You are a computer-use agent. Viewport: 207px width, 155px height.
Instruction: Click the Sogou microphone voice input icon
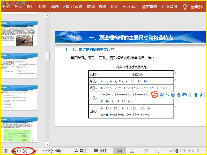[179, 95]
